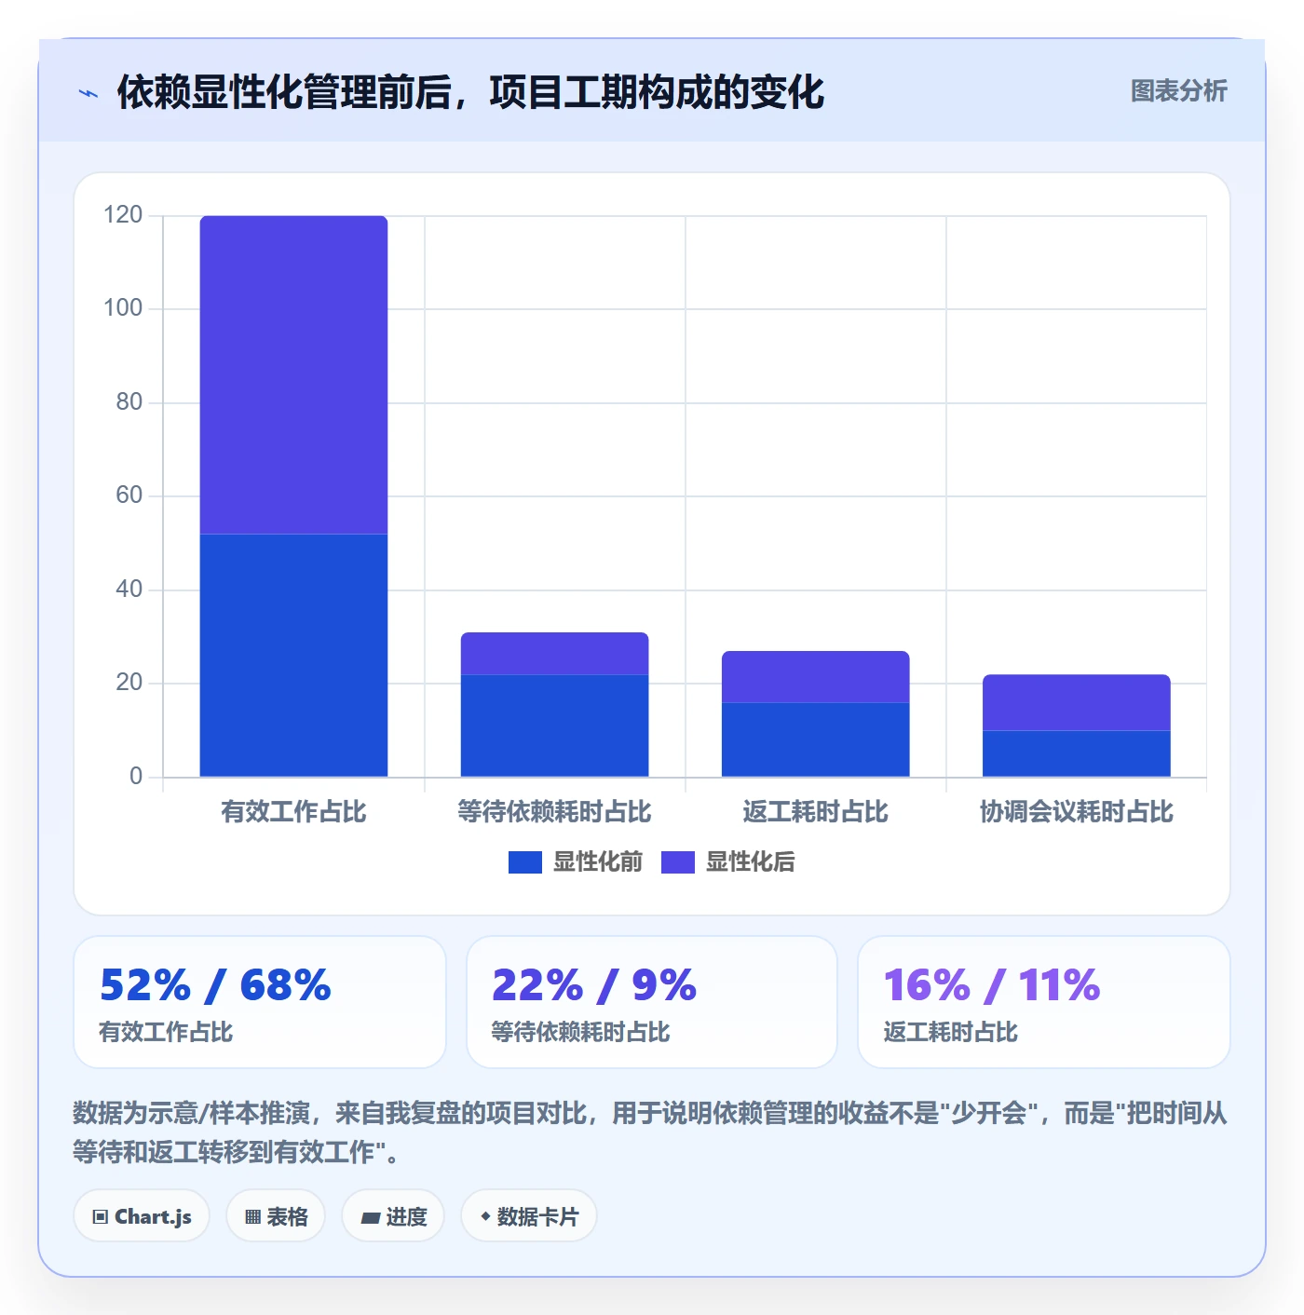Click the 等待依赖耗时占比 x-axis label

[554, 812]
